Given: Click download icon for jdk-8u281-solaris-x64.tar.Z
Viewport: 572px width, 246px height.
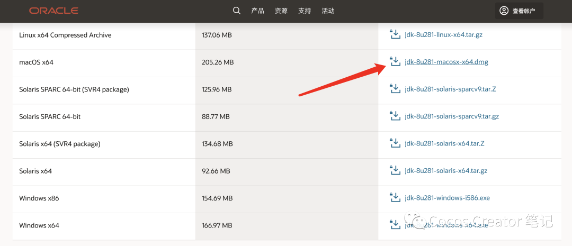Looking at the screenshot, I should tap(395, 143).
